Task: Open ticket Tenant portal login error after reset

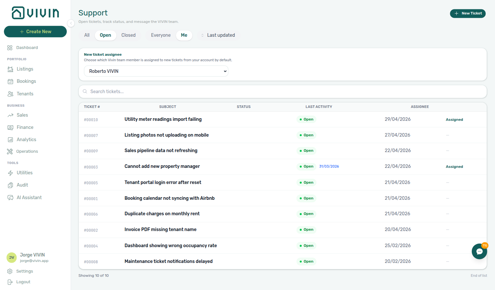Action: (163, 182)
